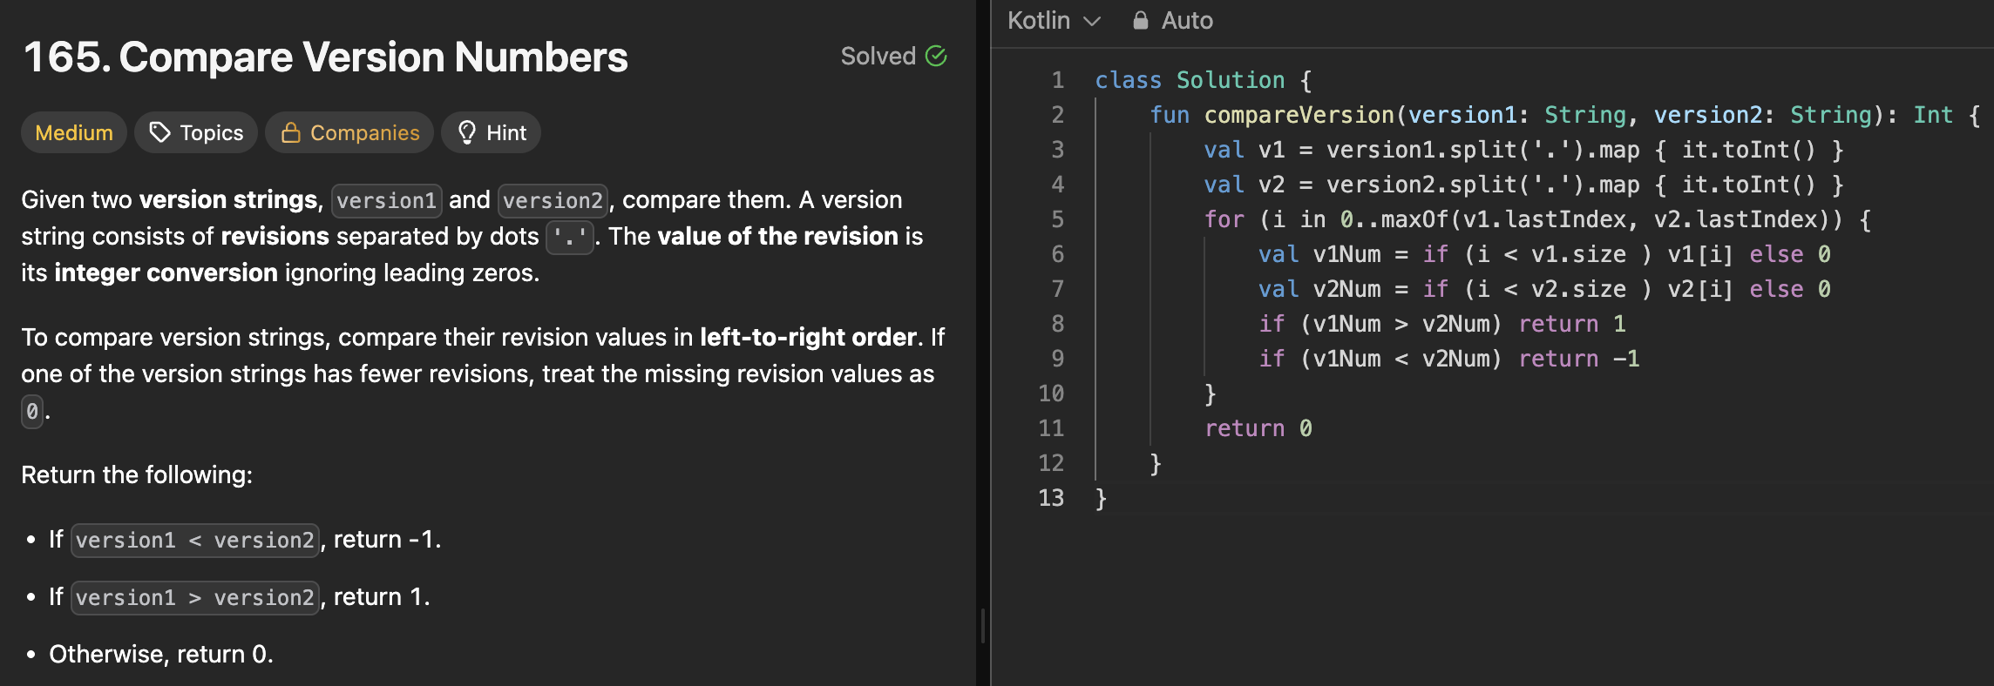Place cursor on the compareVersion function name
The height and width of the screenshot is (686, 1994).
click(1299, 115)
